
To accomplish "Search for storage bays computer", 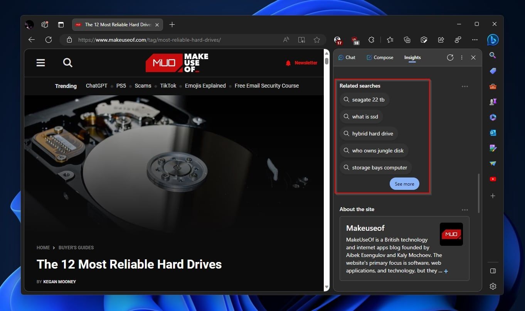I will pos(376,167).
